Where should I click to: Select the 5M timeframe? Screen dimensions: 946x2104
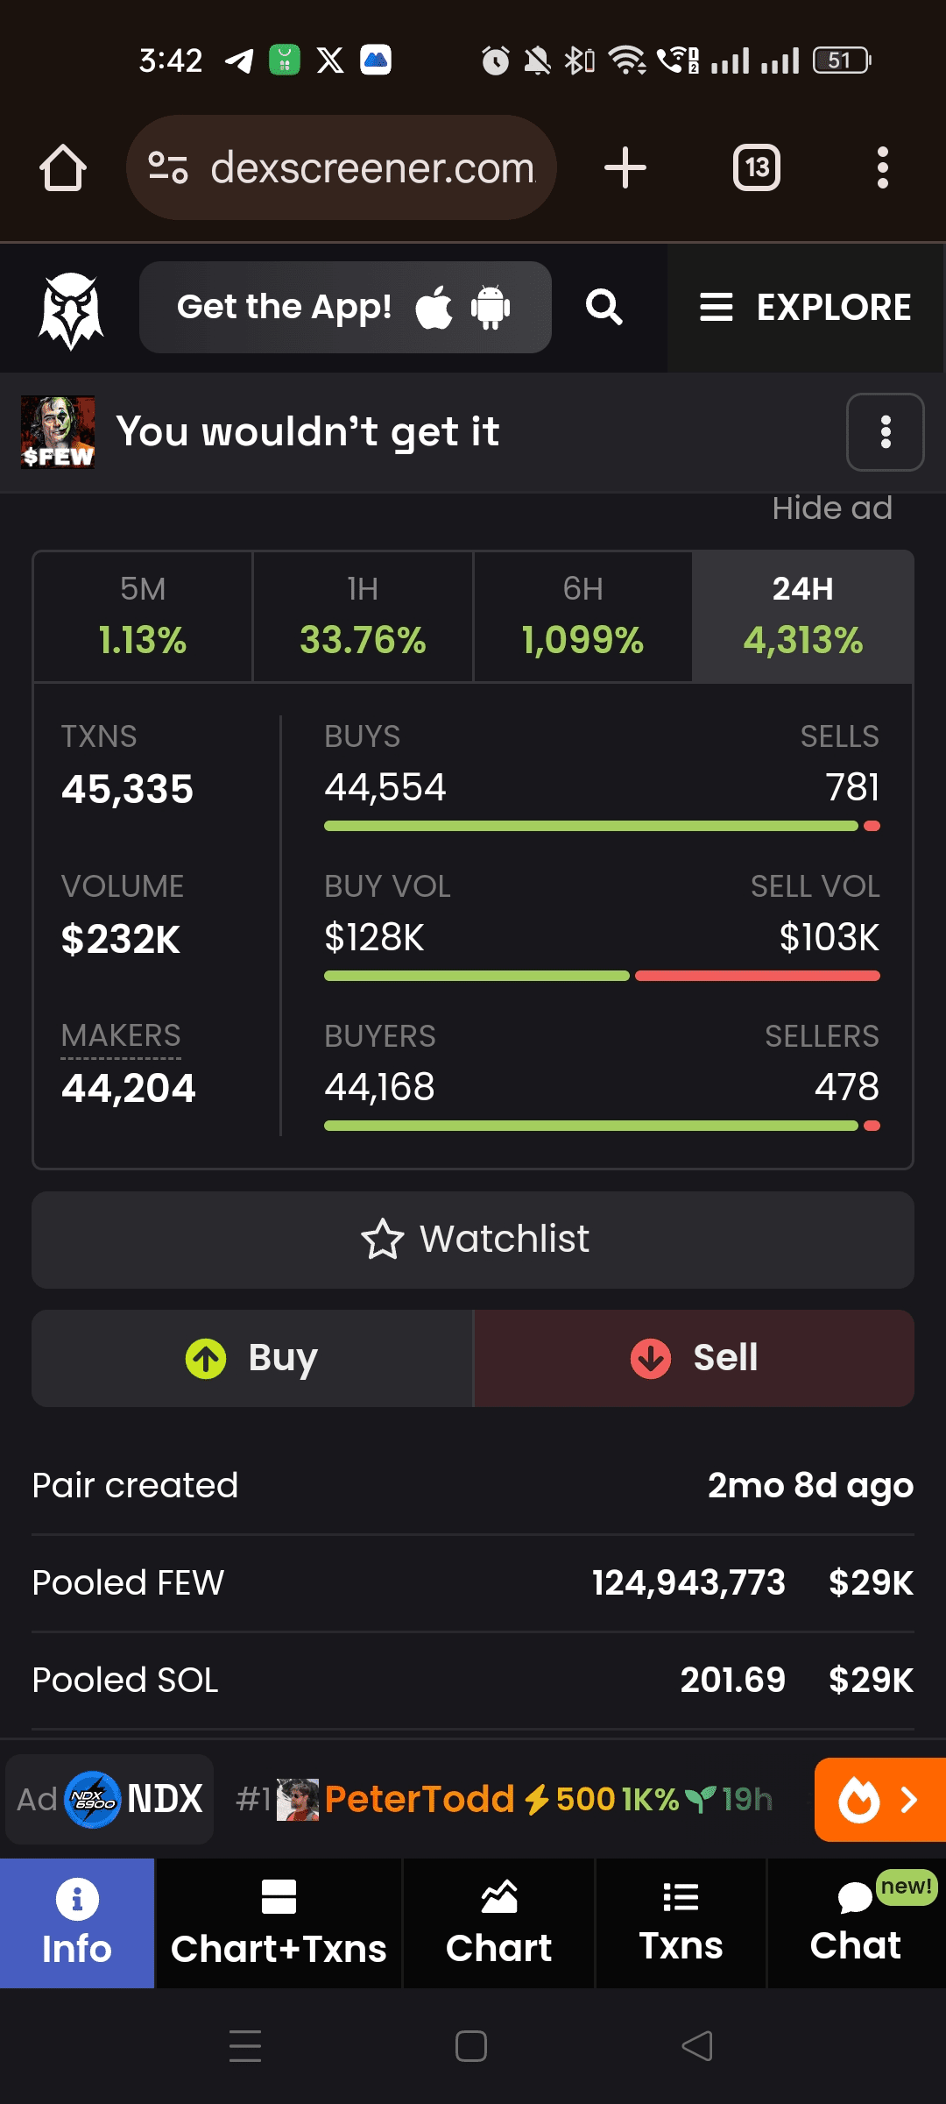[143, 616]
